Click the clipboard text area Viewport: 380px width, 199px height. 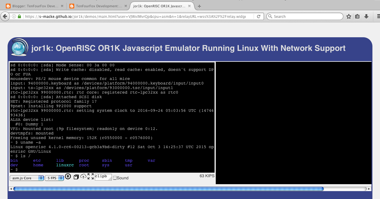103,177
